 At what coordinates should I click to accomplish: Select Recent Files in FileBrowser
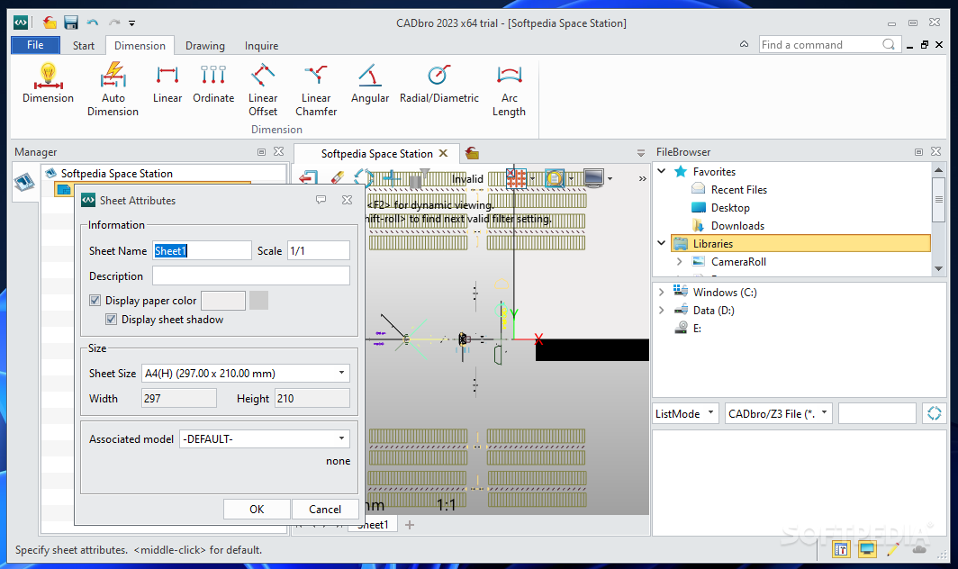[x=738, y=189]
